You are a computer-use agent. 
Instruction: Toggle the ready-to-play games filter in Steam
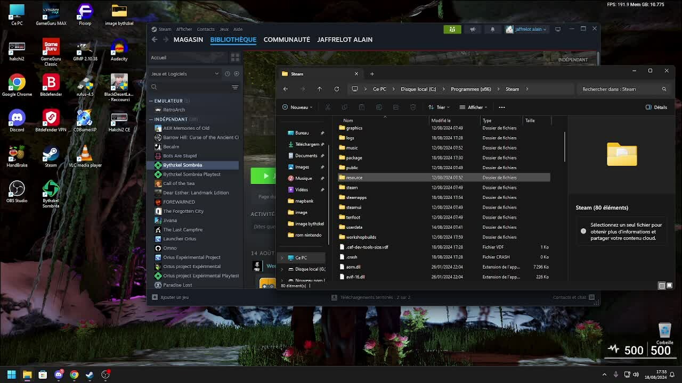[237, 74]
